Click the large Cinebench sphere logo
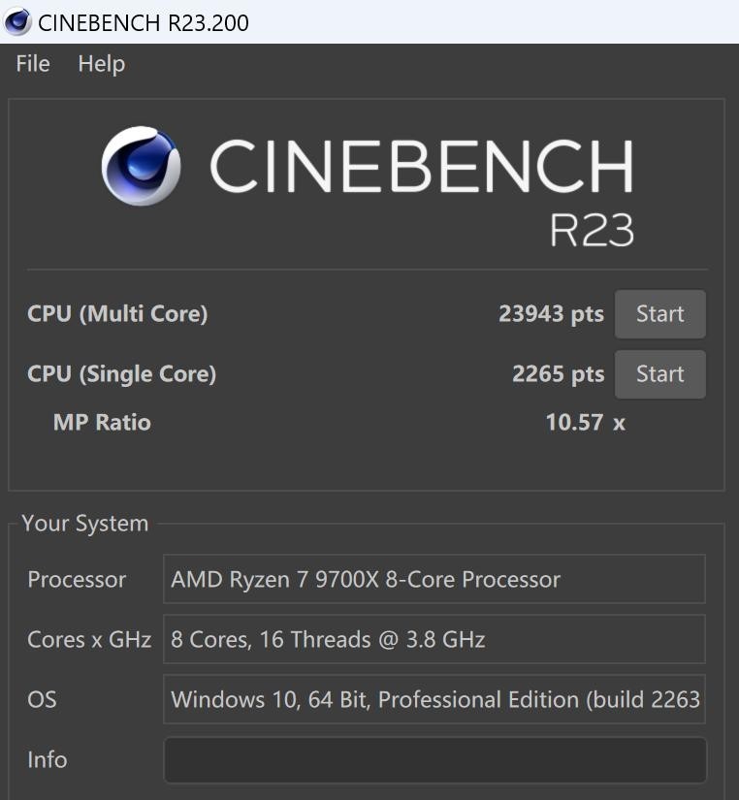The width and height of the screenshot is (739, 800). coord(142,167)
